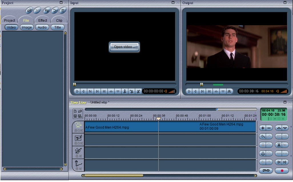Click the down triangle in Input controls

pos(118,91)
